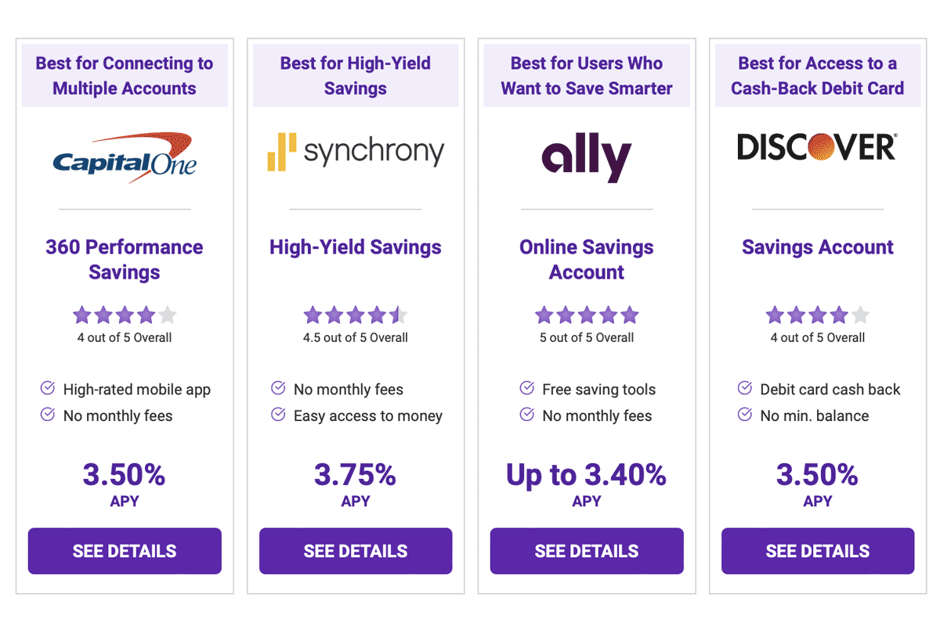Click the Best for High-Yield Savings header

(x=355, y=75)
